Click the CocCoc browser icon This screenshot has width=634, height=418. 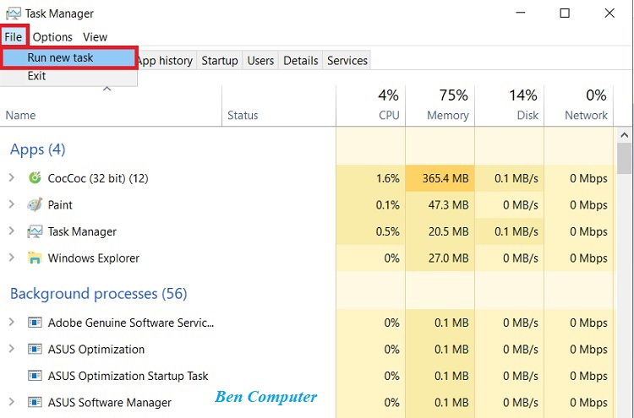tap(35, 178)
